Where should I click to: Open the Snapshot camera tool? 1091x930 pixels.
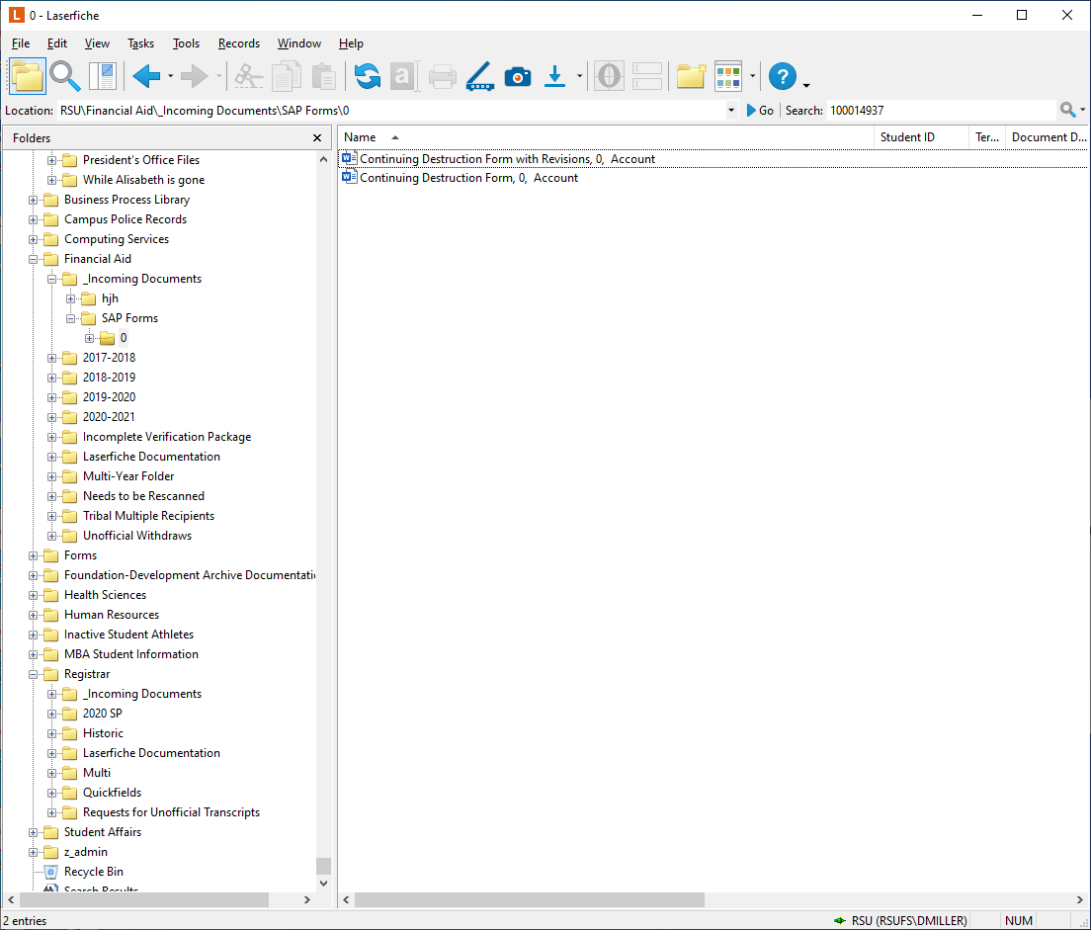pyautogui.click(x=518, y=76)
